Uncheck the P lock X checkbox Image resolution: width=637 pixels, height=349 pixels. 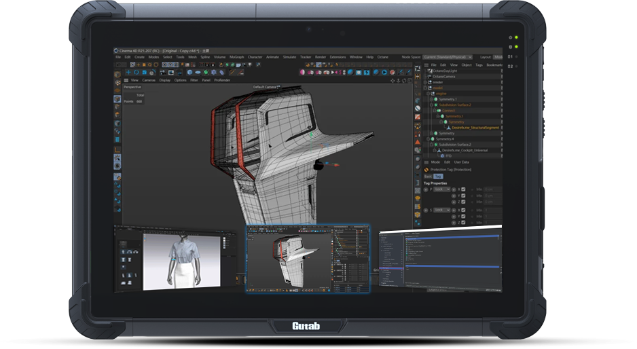(463, 189)
